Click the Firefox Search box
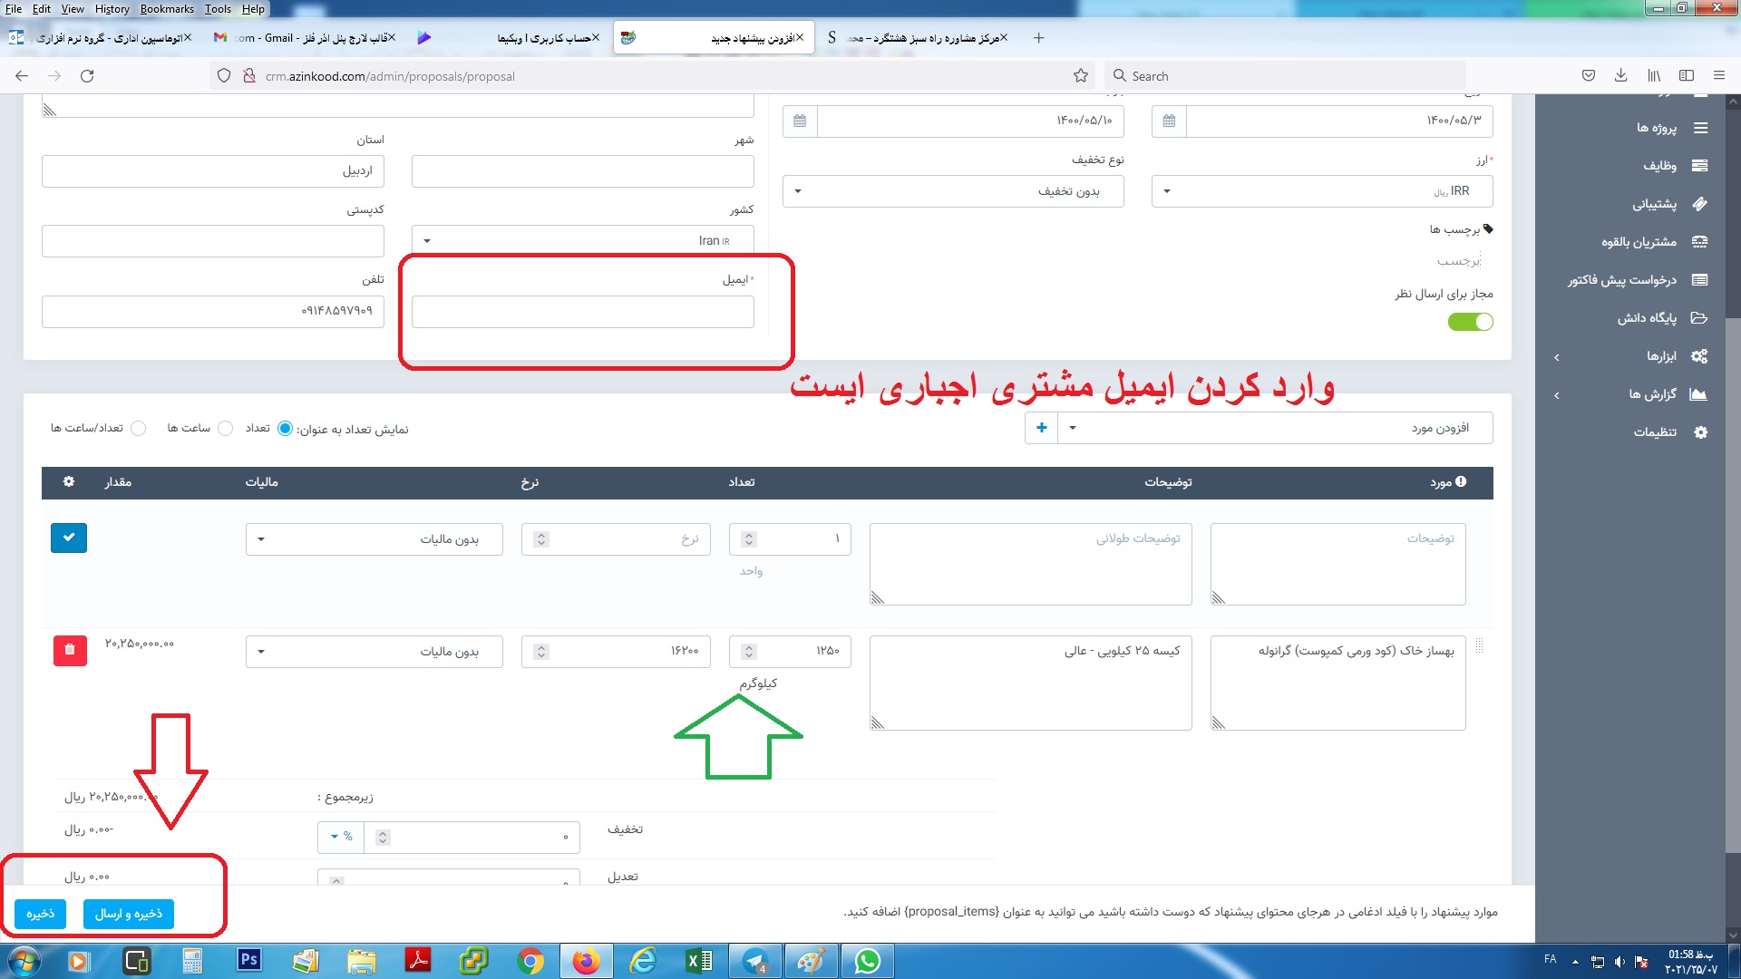 click(1286, 76)
